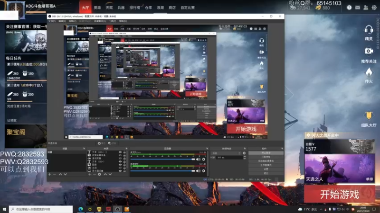Open 组队大厅 team lobby icon
Screen dimensions: 380x213
[x=369, y=115]
